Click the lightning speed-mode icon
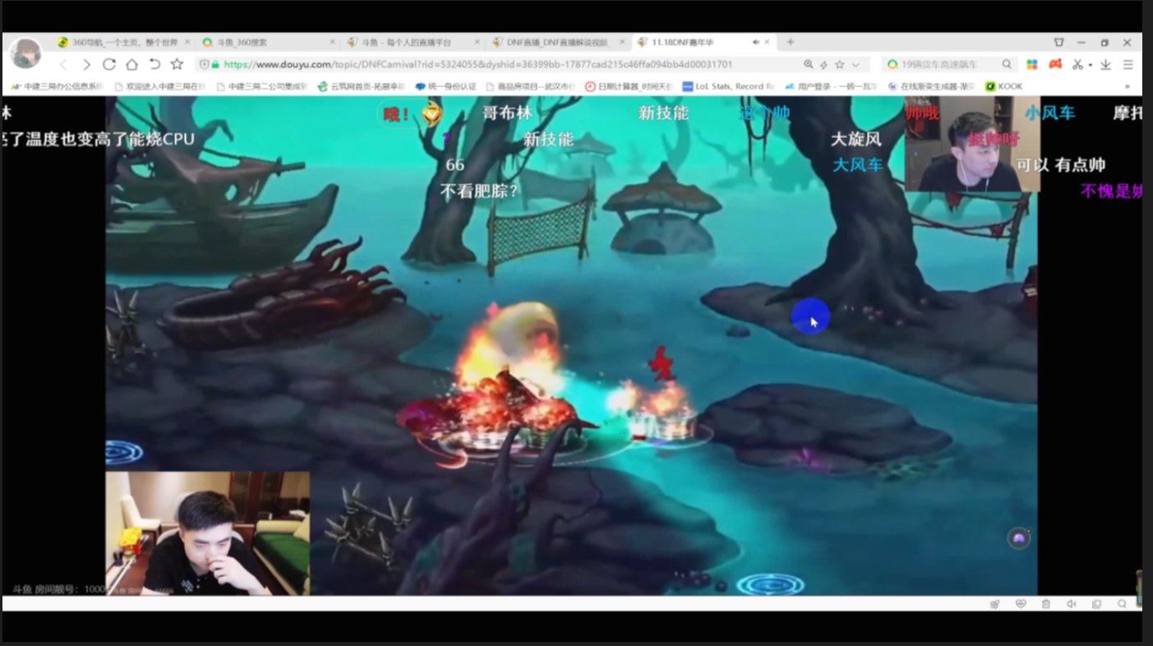The height and width of the screenshot is (646, 1153). pos(824,64)
